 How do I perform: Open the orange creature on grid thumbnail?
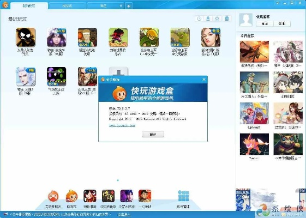254,144
